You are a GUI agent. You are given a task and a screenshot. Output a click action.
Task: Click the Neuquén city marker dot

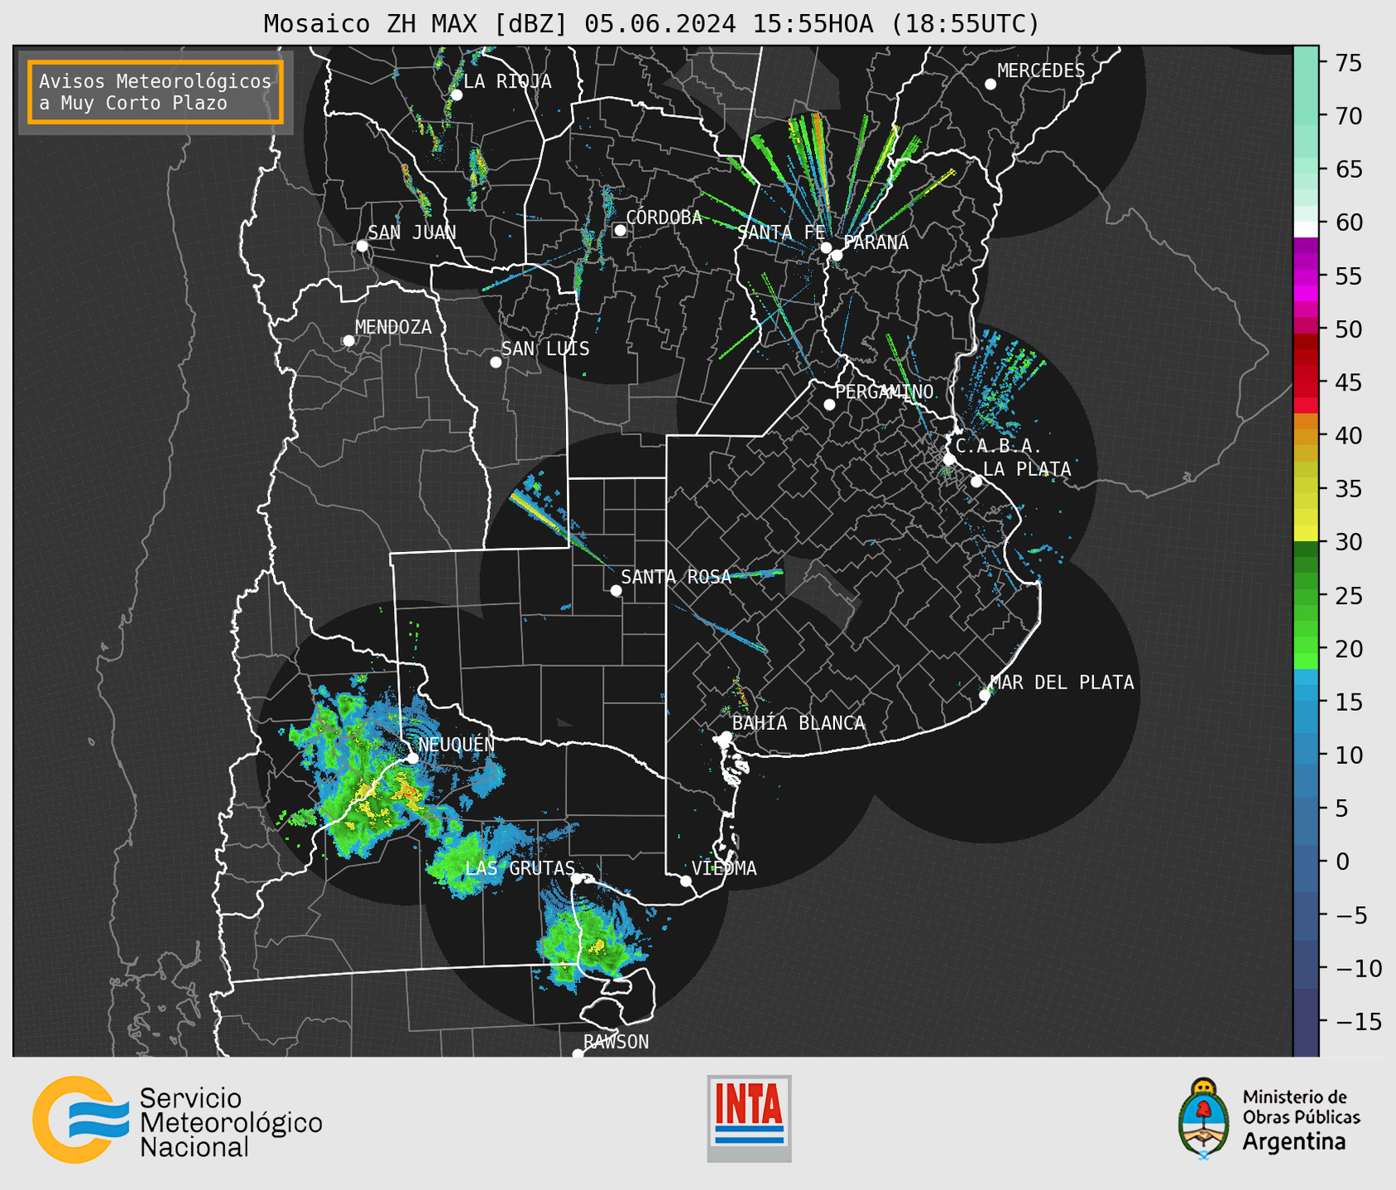click(x=412, y=758)
